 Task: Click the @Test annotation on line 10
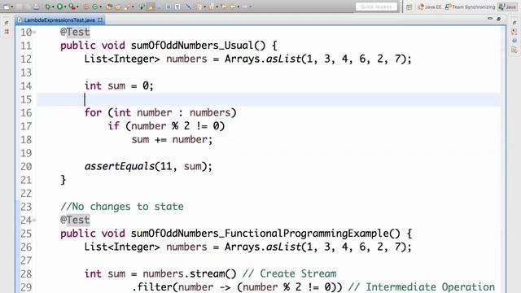pos(75,33)
